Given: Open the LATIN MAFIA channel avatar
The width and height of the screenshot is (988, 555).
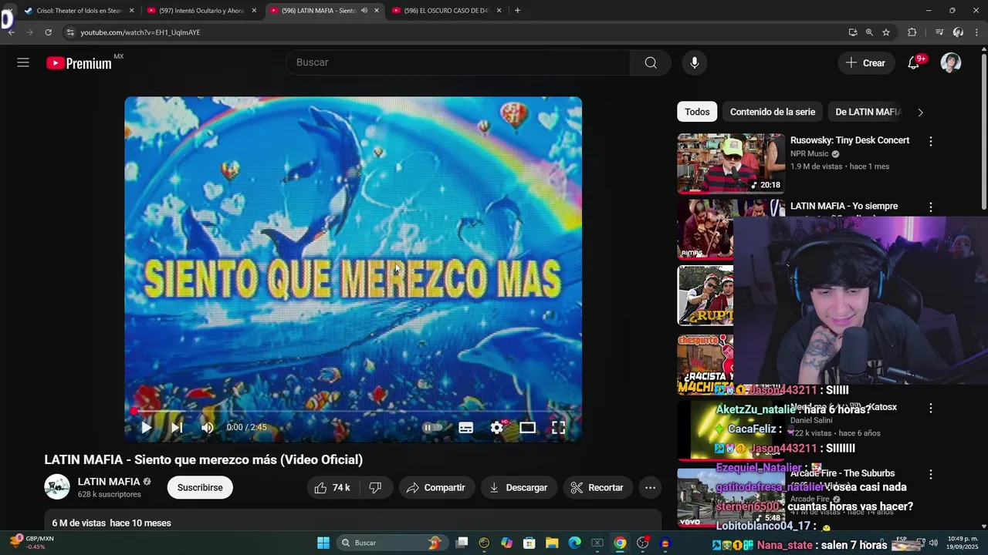Looking at the screenshot, I should point(57,487).
